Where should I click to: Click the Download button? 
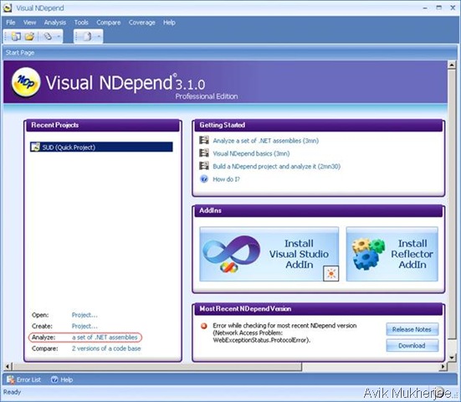[x=412, y=346]
